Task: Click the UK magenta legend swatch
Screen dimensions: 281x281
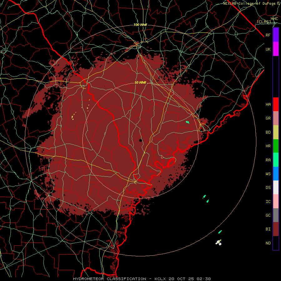Action: tap(276, 49)
